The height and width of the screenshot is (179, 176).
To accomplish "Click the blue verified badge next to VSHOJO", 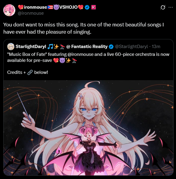I will 87,8.
